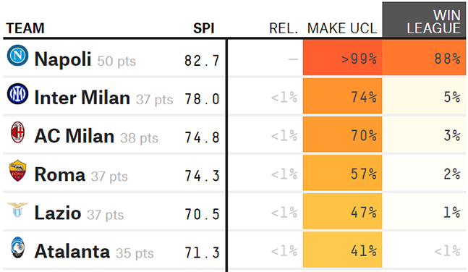Click the TEAM column header

[25, 28]
